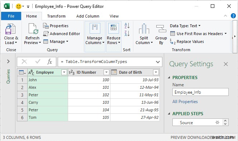The width and height of the screenshot is (238, 141).
Task: Select the ID cell 102
Action: click(x=89, y=95)
